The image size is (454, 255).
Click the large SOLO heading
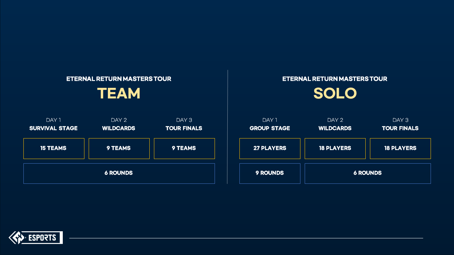(x=335, y=93)
